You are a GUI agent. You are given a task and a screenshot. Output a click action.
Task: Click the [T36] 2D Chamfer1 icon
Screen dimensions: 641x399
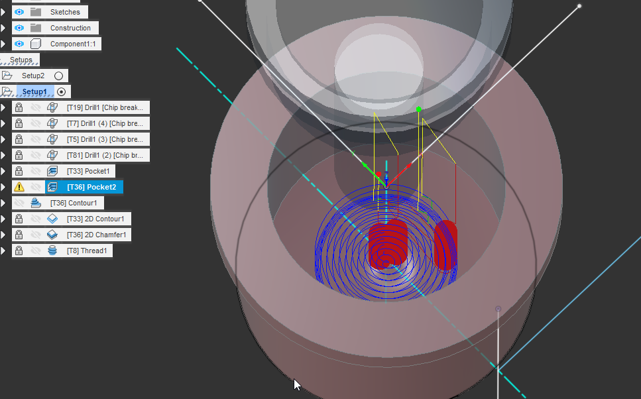tap(52, 234)
